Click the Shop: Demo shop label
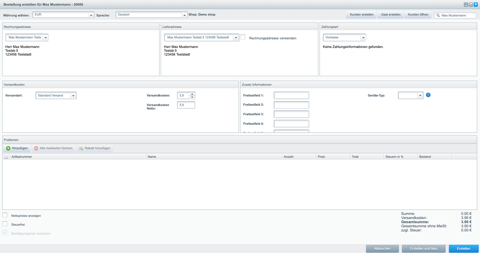The height and width of the screenshot is (253, 480). (202, 15)
